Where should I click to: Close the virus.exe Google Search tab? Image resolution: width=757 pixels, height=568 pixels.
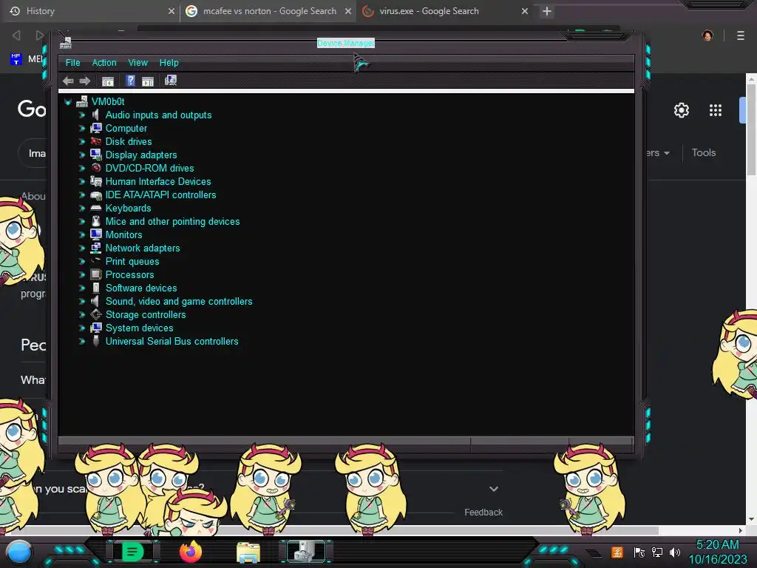525,11
